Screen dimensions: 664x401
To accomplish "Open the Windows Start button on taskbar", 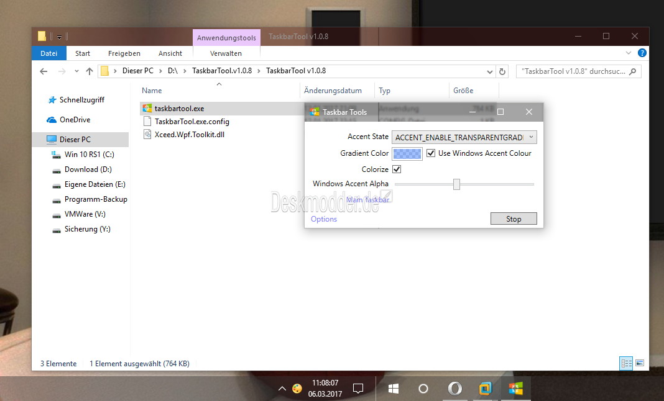I will pyautogui.click(x=394, y=389).
